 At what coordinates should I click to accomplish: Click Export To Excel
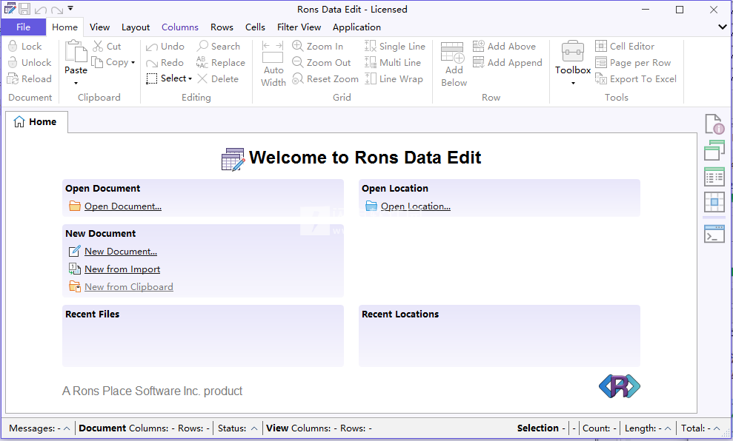tap(636, 79)
